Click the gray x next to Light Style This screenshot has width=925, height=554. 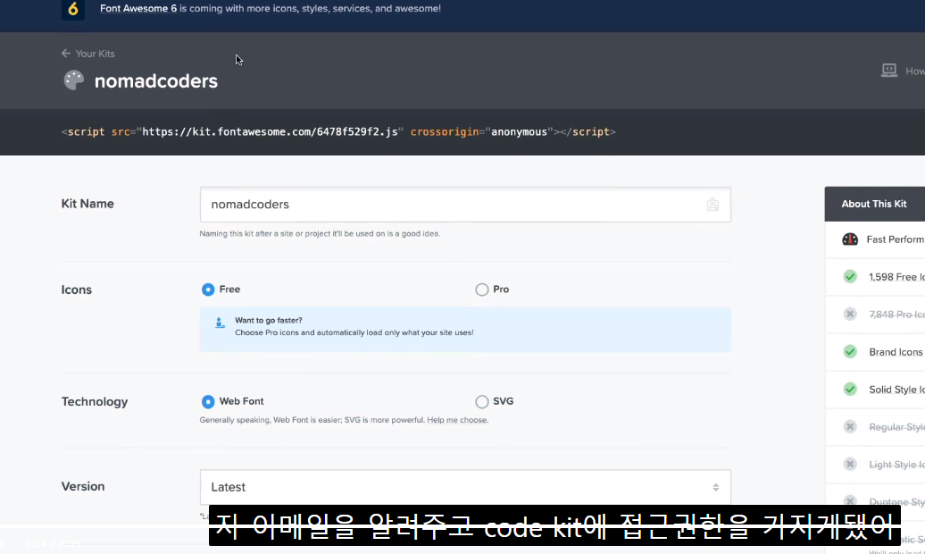(850, 465)
